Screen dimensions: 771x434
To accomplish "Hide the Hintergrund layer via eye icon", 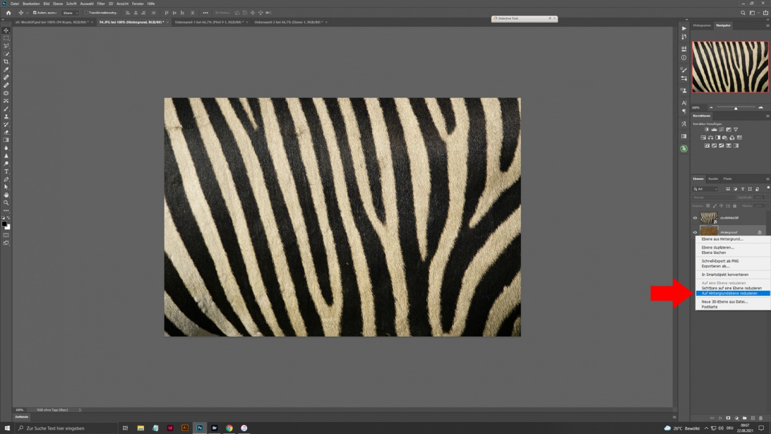I will [x=695, y=232].
